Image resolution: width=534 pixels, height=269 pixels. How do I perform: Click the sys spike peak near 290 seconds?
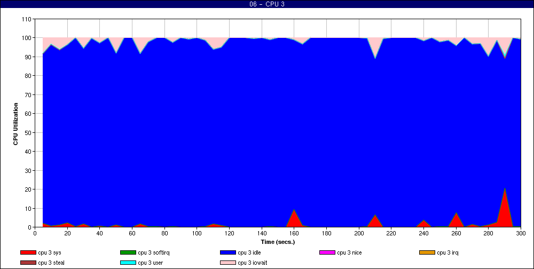[x=505, y=188]
